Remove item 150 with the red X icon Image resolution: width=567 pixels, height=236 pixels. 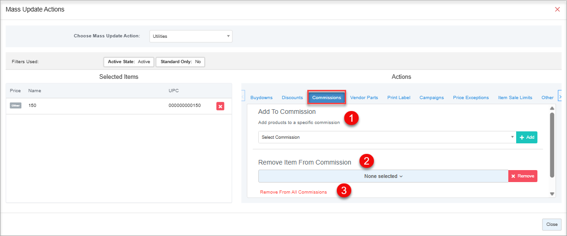(x=220, y=106)
